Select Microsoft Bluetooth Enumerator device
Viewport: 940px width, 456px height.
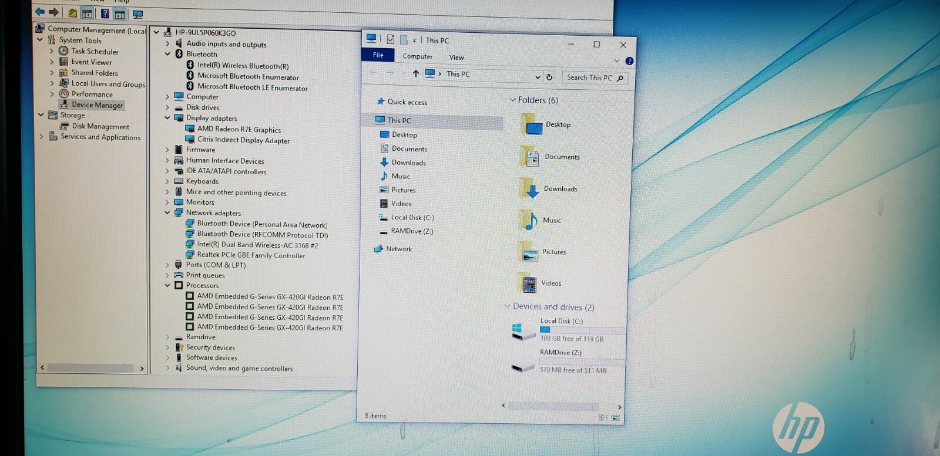248,76
